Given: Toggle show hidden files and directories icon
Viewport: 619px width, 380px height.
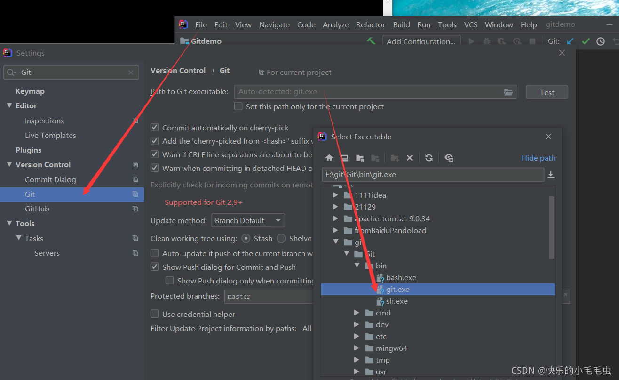Looking at the screenshot, I should [449, 158].
